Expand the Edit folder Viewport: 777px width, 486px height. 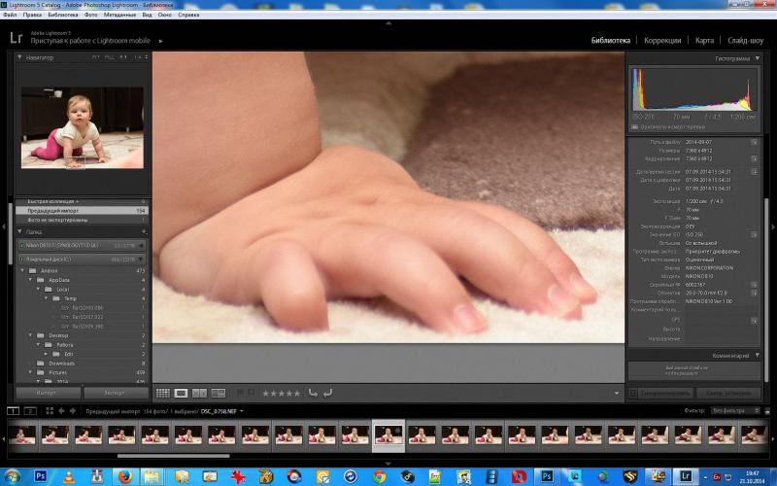point(46,354)
